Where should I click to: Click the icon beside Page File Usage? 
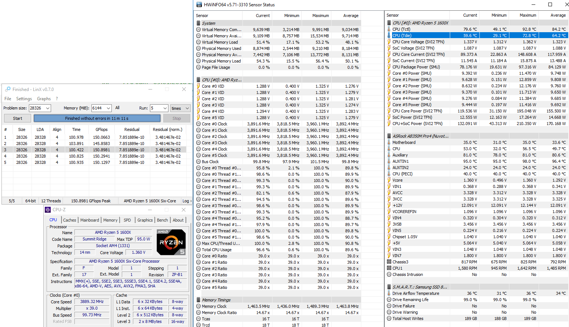(198, 67)
